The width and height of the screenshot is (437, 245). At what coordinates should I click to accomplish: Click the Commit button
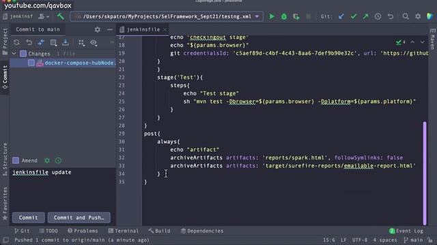click(x=28, y=218)
